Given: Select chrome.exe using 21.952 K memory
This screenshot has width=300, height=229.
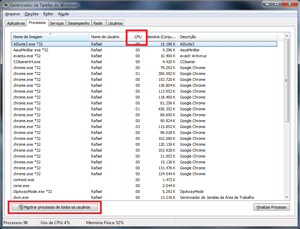Looking at the screenshot, I should point(144,156).
